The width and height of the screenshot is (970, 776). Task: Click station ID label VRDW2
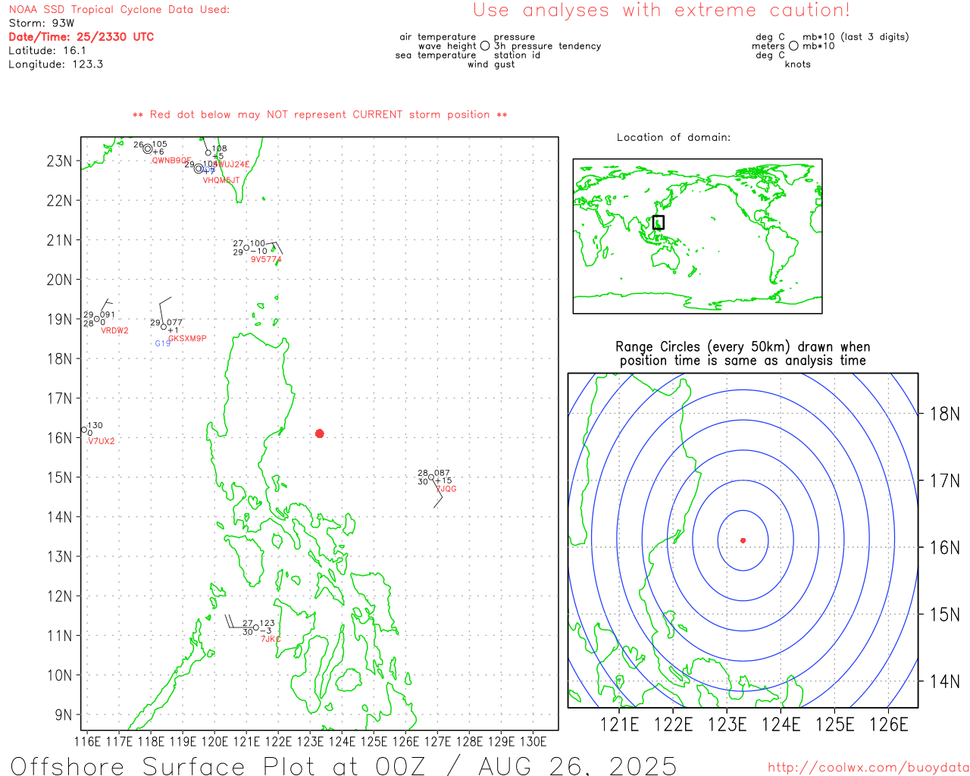click(x=114, y=330)
